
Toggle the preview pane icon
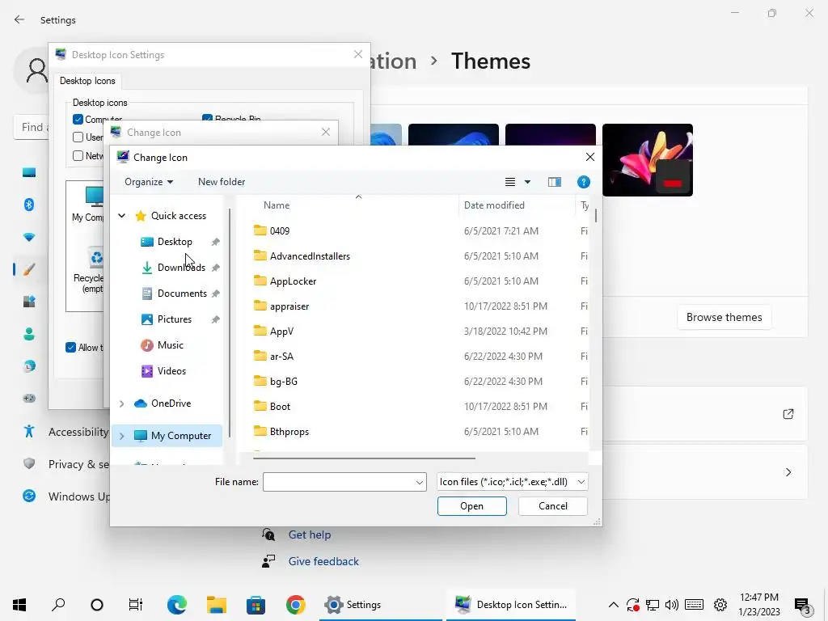[x=555, y=182]
